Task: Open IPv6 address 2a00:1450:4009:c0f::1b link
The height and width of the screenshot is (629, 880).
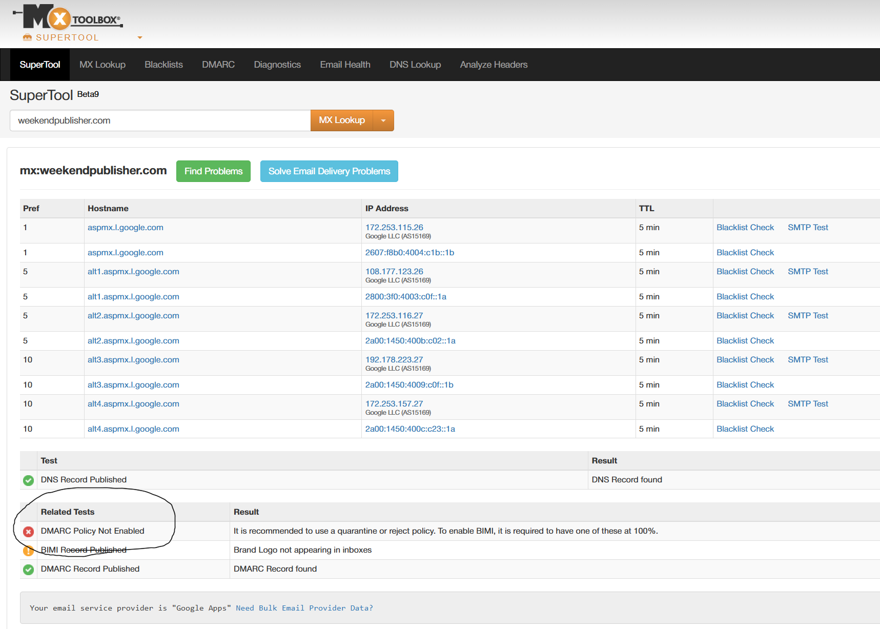Action: pyautogui.click(x=410, y=385)
